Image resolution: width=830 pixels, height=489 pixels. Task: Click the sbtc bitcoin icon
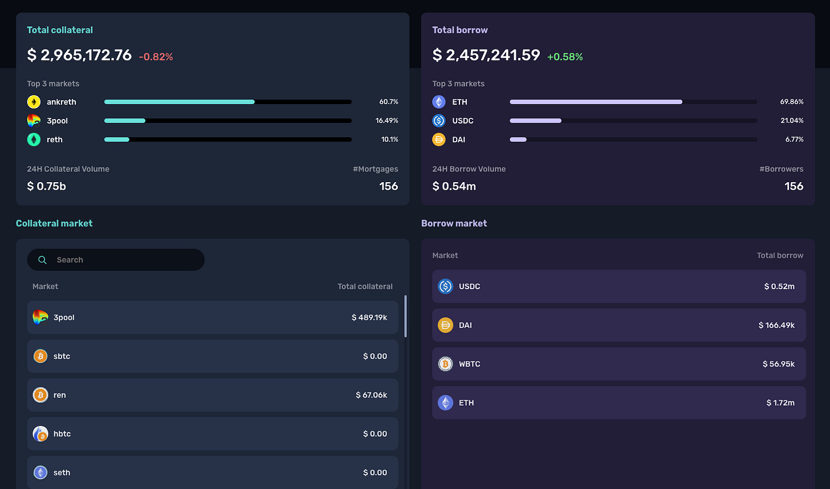40,356
